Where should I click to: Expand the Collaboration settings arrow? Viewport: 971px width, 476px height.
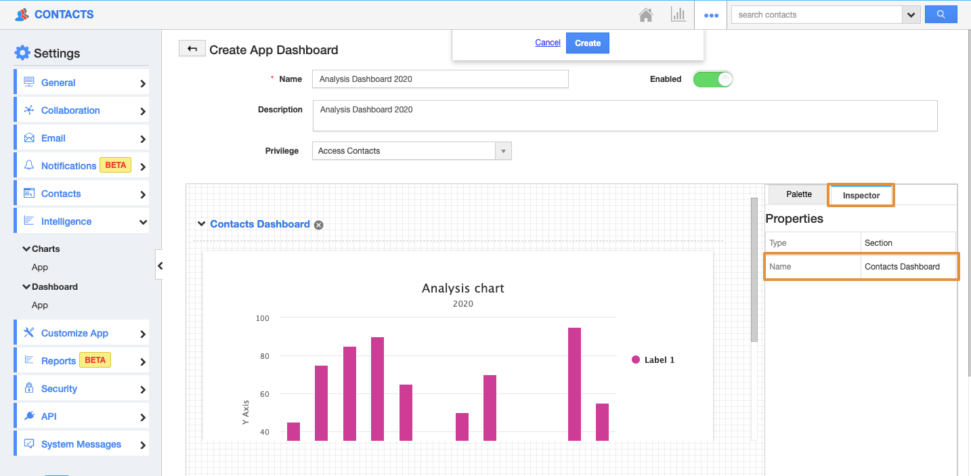(x=143, y=112)
